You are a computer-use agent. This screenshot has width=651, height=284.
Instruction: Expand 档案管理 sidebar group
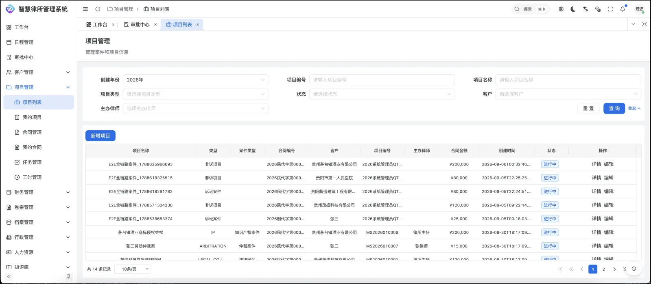[39, 222]
